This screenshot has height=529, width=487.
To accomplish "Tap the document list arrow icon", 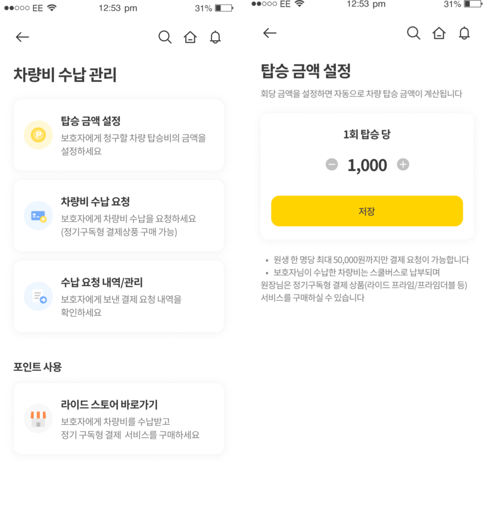I will (x=38, y=297).
